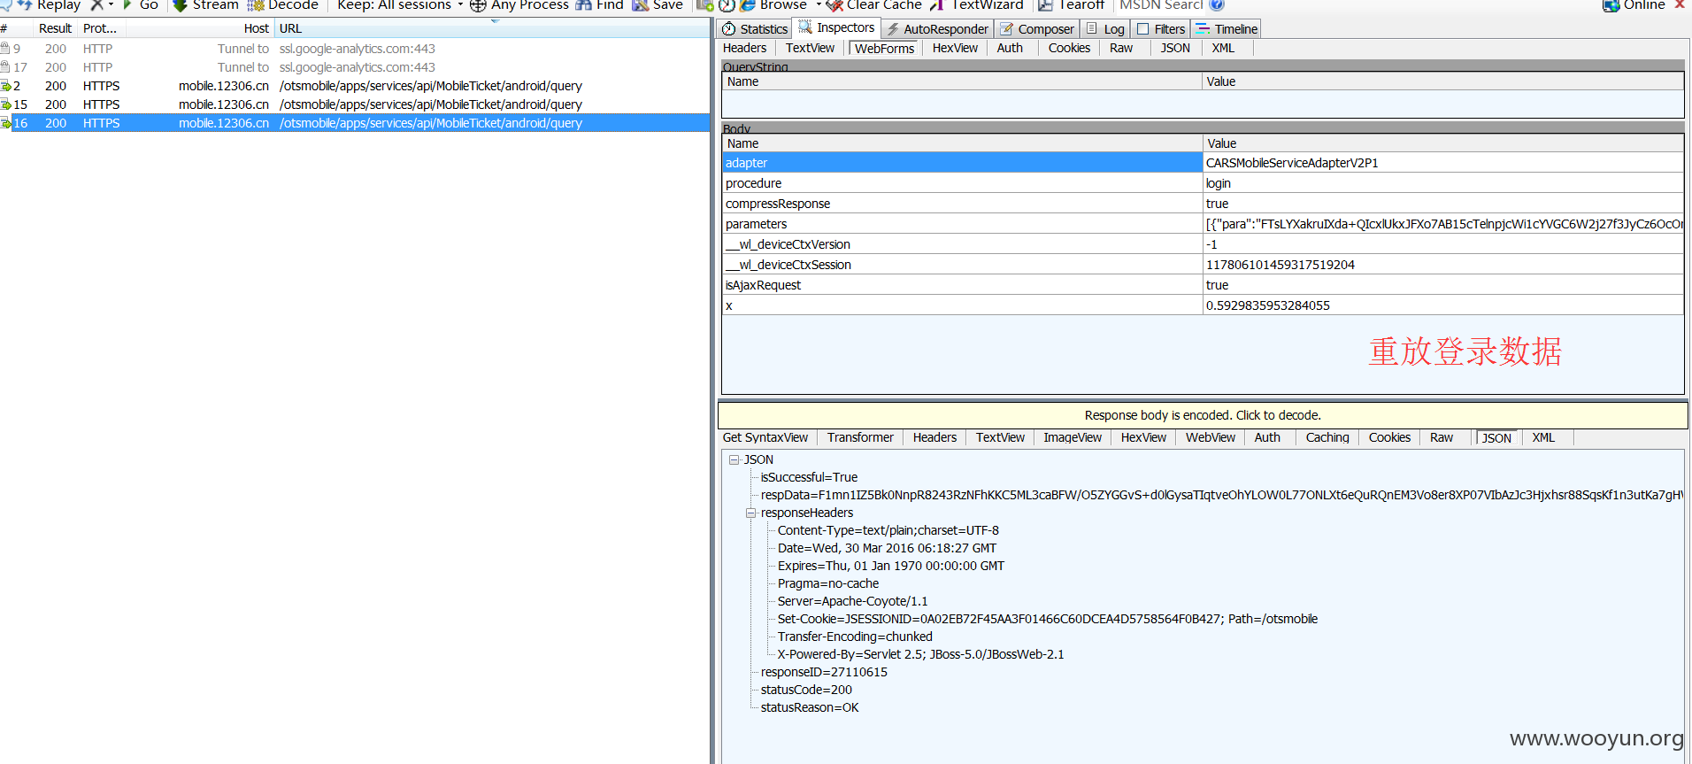Select the 'parameters' body row
1692x764 pixels.
pos(1203,224)
